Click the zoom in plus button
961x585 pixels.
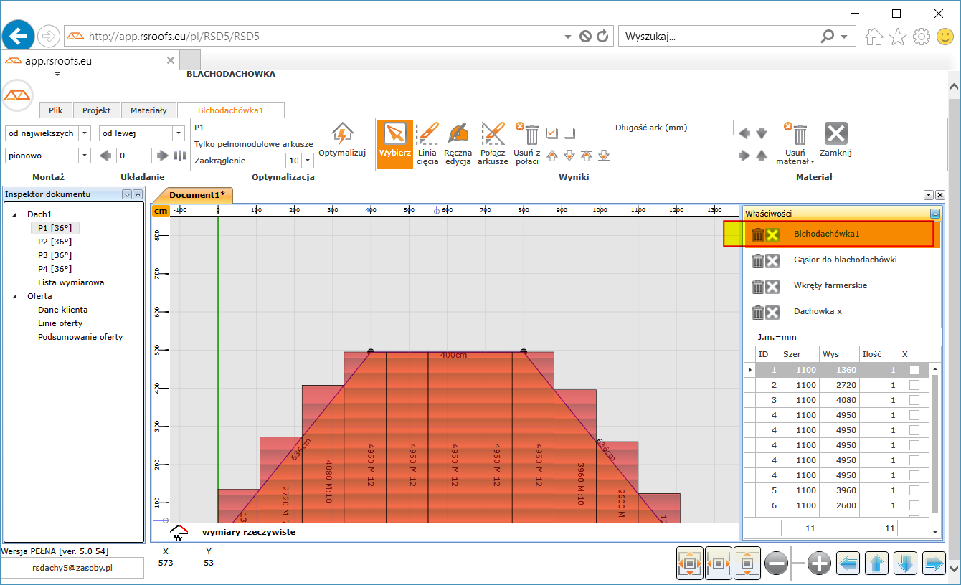coord(819,564)
